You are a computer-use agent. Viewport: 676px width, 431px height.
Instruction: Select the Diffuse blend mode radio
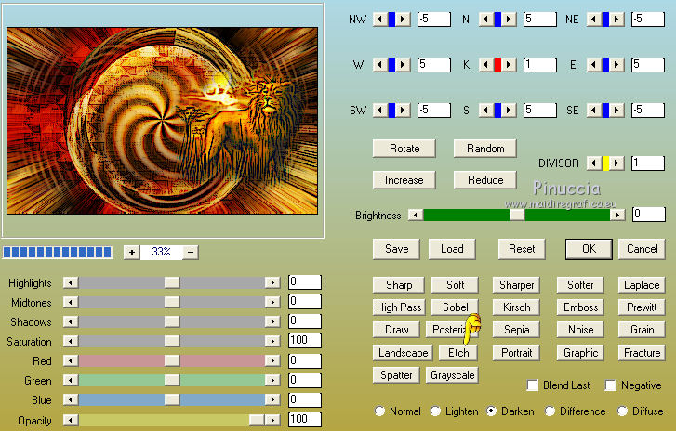tap(622, 411)
